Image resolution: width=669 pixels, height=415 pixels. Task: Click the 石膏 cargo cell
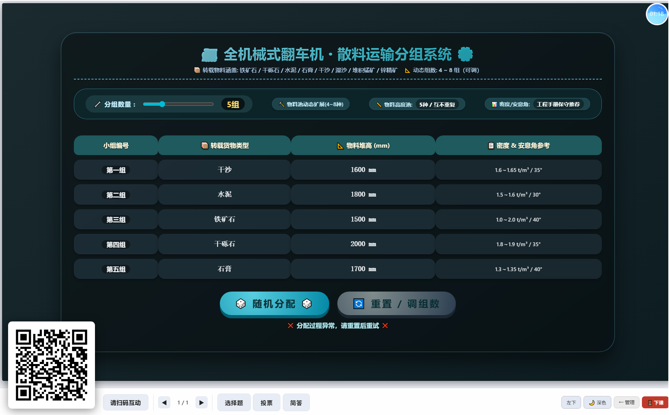click(224, 269)
